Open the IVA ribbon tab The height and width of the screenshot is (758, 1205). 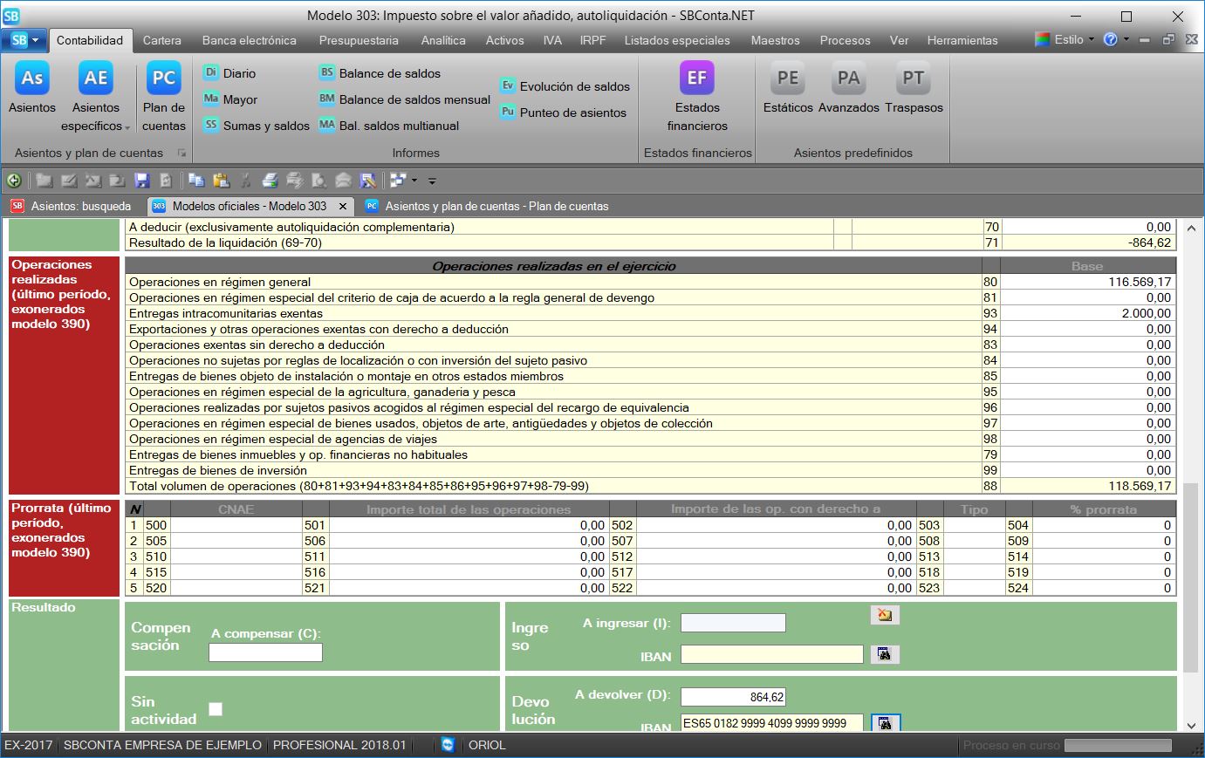[551, 40]
